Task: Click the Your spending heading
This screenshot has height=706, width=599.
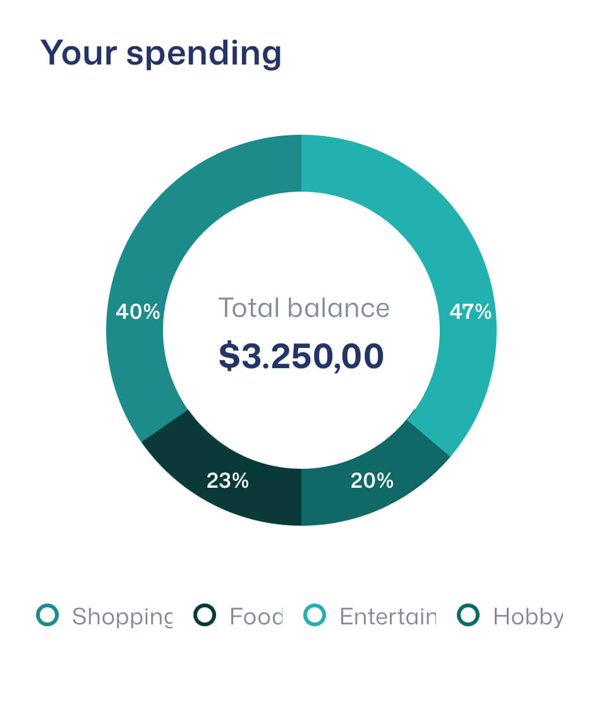Action: click(x=161, y=53)
